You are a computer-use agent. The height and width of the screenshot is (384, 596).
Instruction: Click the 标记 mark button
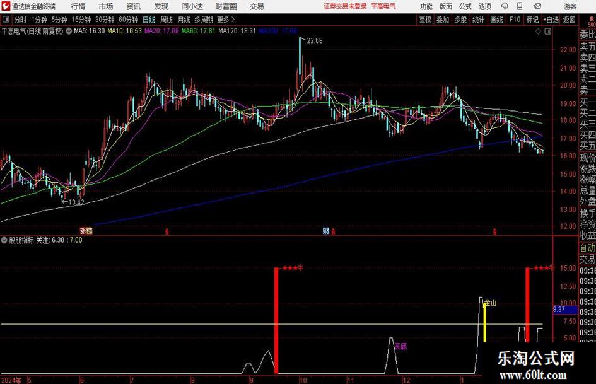tap(532, 20)
